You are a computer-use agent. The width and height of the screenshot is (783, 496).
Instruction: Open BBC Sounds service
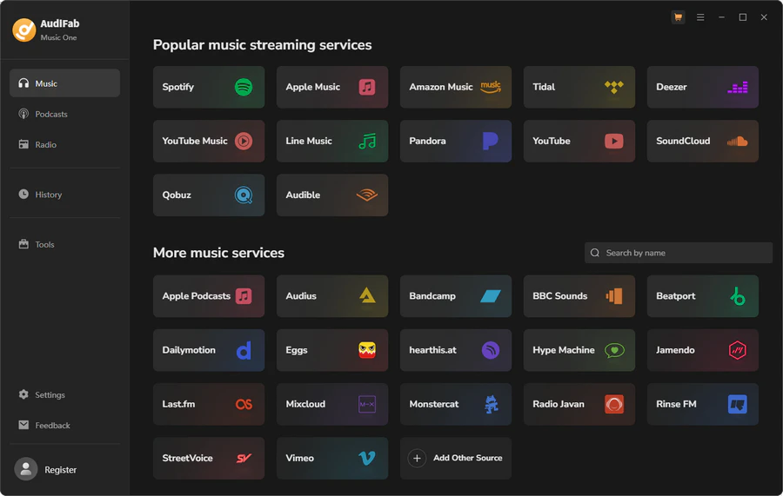click(x=579, y=296)
